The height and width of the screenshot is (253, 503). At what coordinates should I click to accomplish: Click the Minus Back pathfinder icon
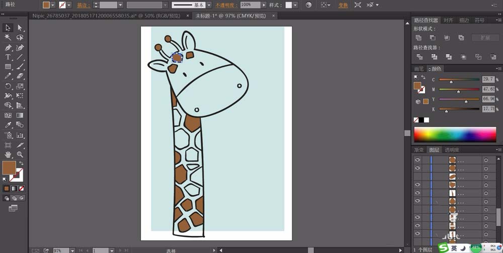[x=493, y=57]
